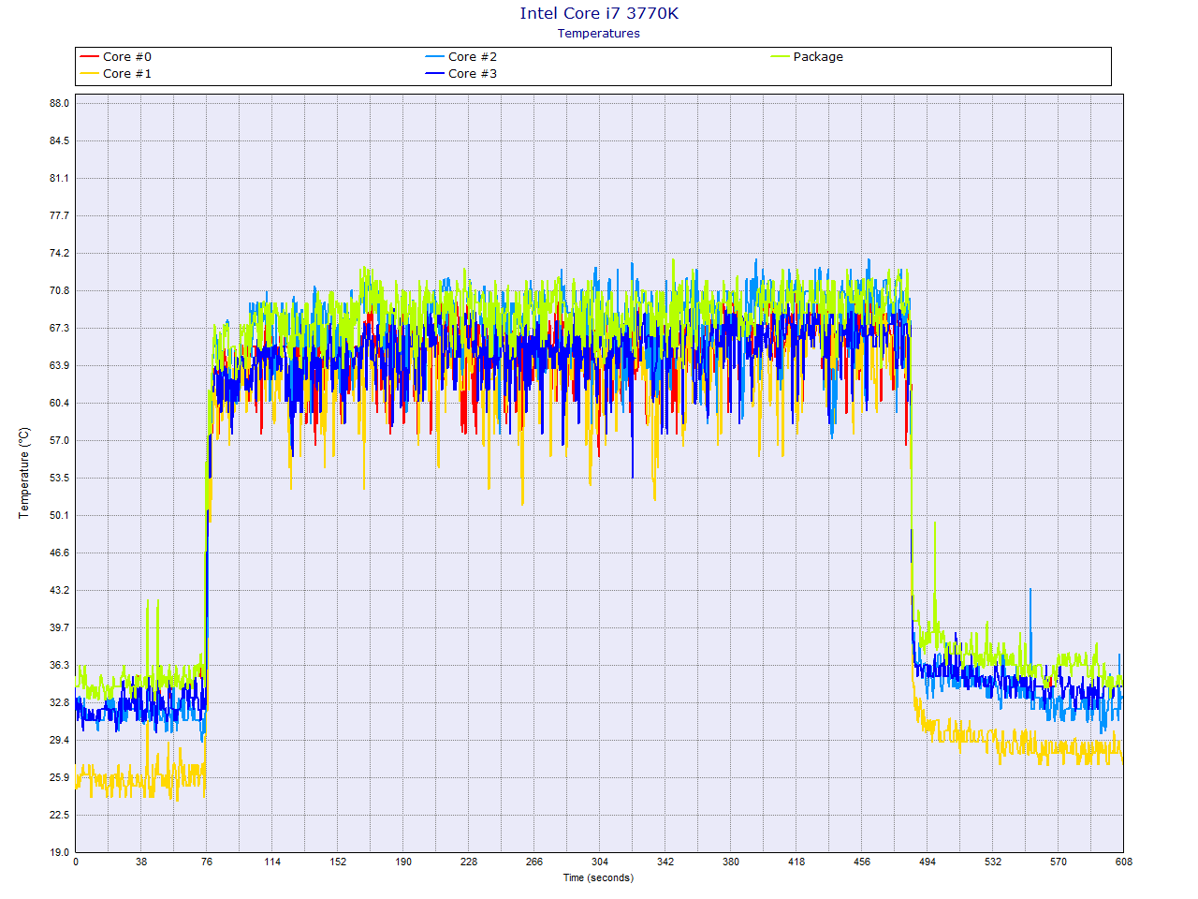Screen dimensions: 1198x899
Task: Click the 50.1 y-axis value
Action: click(59, 515)
